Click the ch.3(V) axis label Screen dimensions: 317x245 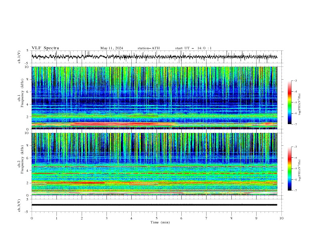click(19, 205)
